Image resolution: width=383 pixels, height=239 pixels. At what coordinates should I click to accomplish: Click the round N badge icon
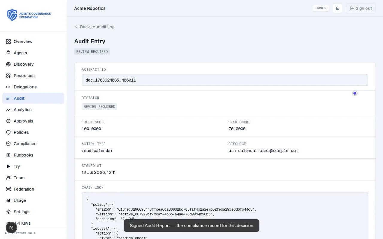11,228
